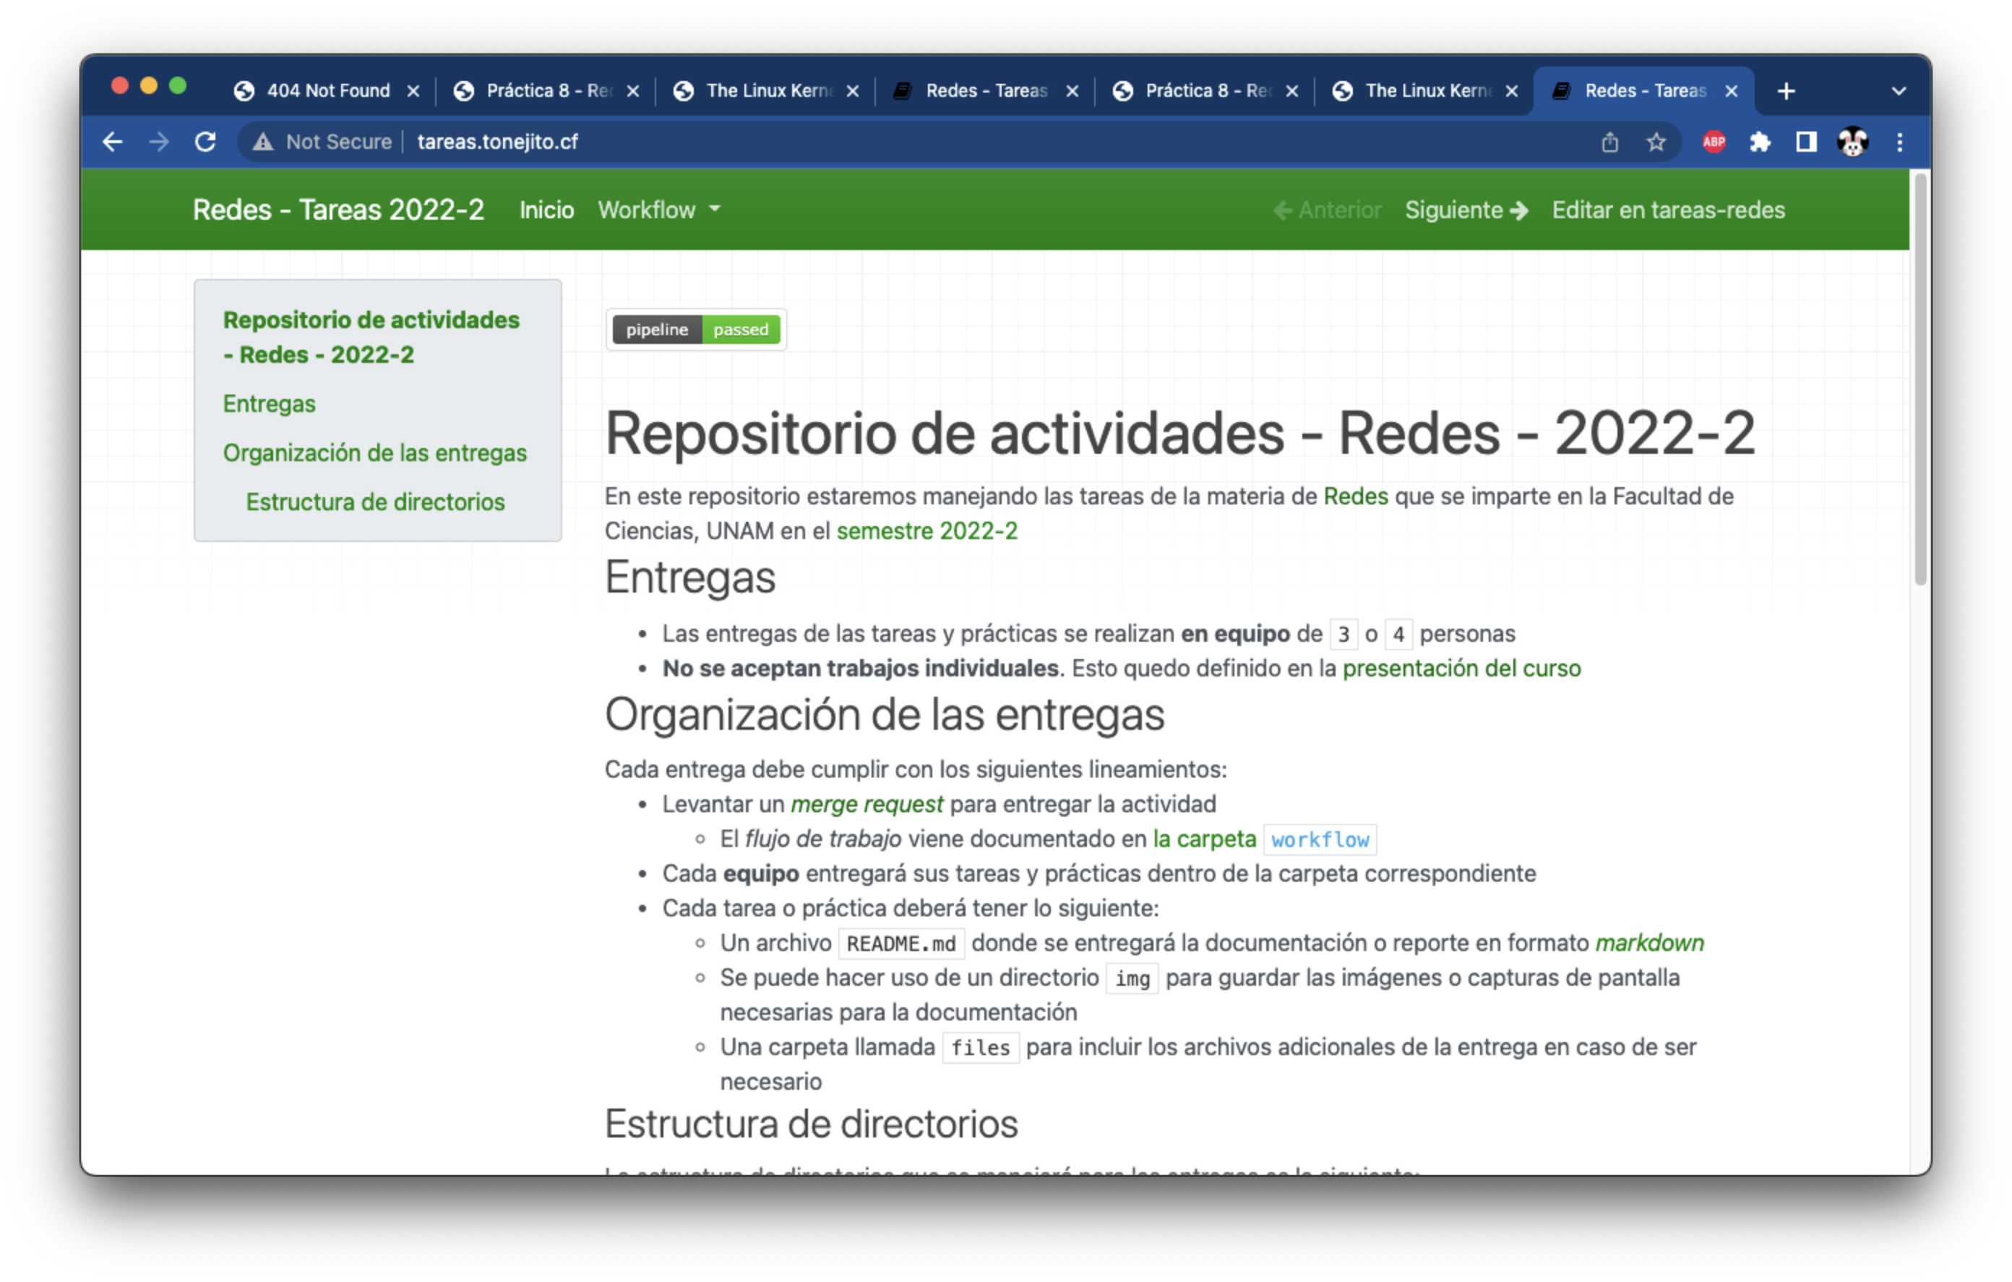Expand the tab search chevron

[1899, 91]
